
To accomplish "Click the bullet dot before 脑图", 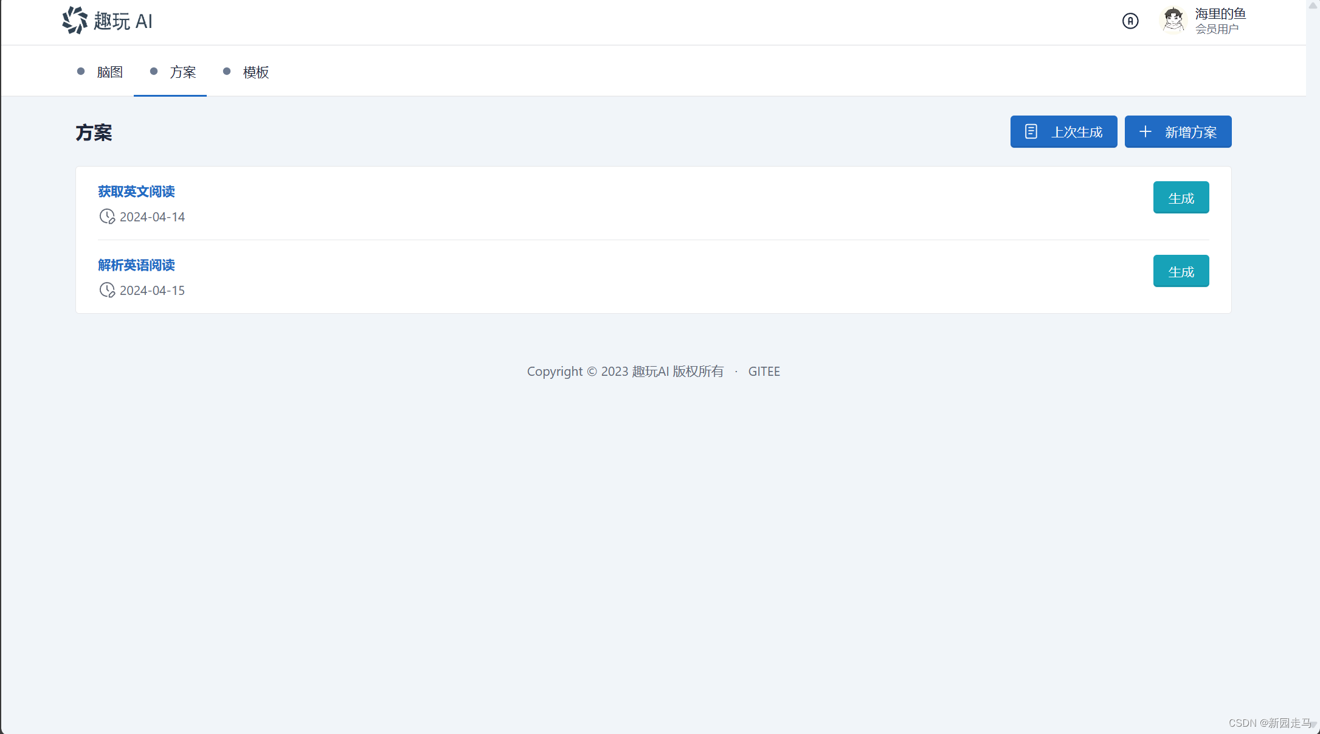I will (x=81, y=72).
